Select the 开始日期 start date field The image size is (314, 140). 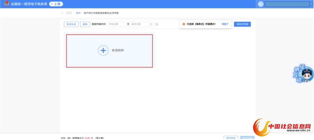click(x=116, y=24)
